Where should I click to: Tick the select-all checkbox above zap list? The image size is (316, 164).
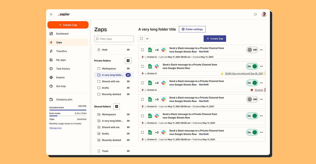click(142, 39)
